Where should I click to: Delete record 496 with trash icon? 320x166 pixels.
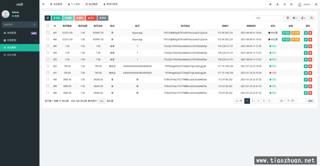click(310, 40)
